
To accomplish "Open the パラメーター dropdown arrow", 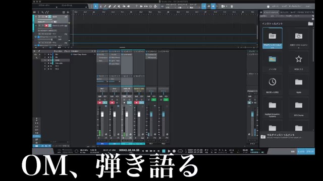I will tap(57, 7).
